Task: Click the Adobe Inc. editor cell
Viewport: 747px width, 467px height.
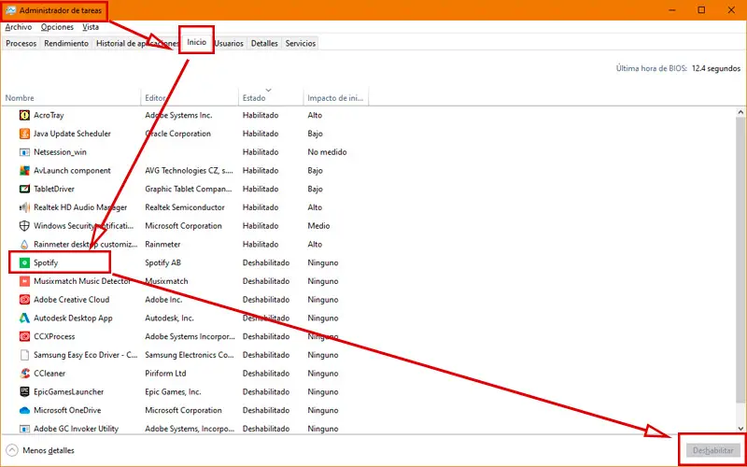Action: (x=163, y=300)
